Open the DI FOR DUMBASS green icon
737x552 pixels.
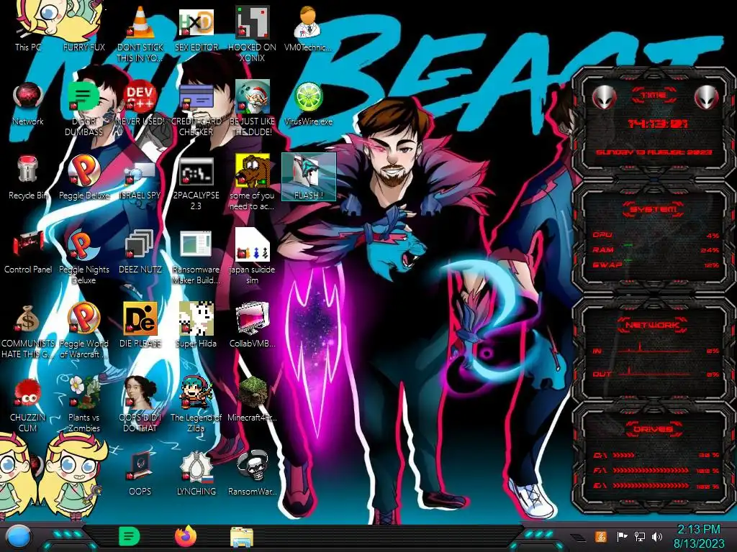click(84, 108)
